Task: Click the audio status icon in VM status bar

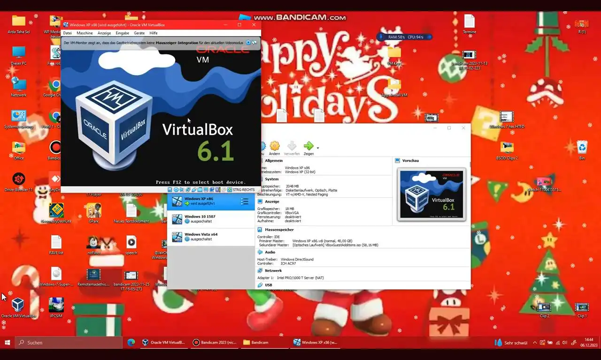Action: (182, 190)
